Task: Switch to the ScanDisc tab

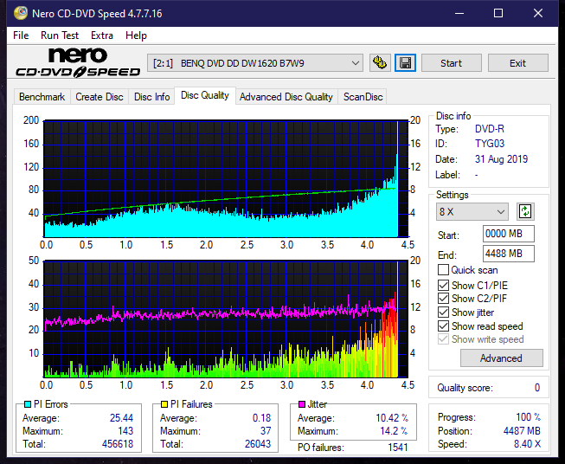Action: tap(363, 97)
